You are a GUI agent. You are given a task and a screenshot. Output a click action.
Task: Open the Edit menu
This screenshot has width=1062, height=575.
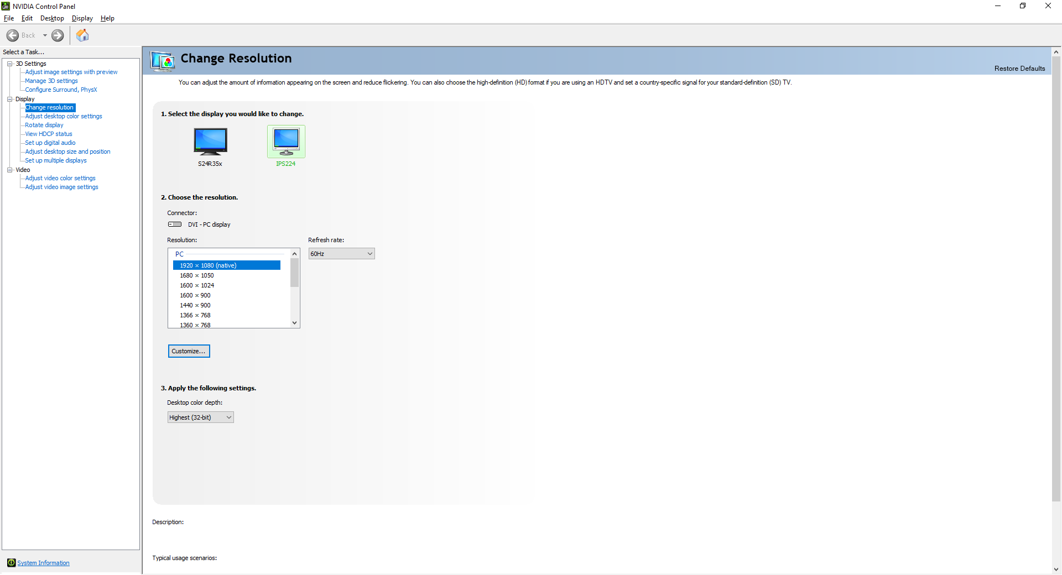[27, 18]
